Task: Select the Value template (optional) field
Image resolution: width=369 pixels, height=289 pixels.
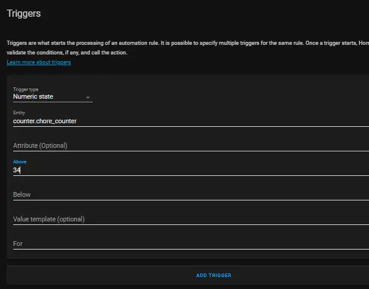Action: click(191, 219)
